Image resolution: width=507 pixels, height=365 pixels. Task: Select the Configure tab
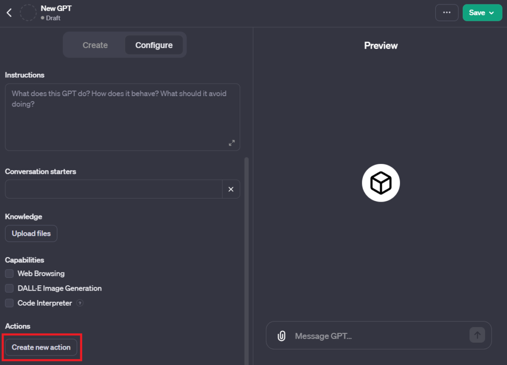coord(154,45)
